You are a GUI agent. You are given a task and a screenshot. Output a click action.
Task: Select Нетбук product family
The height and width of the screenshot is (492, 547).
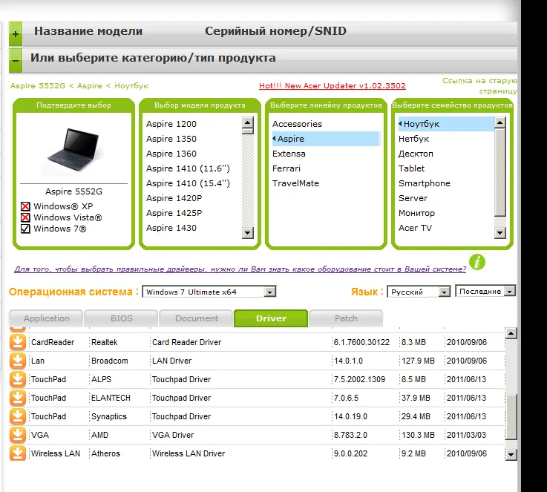[x=413, y=139]
